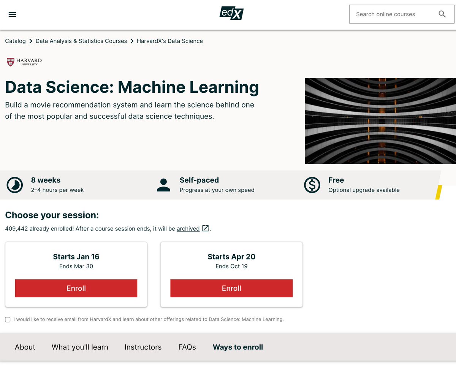
Task: Click the clock duration icon
Action: point(14,185)
